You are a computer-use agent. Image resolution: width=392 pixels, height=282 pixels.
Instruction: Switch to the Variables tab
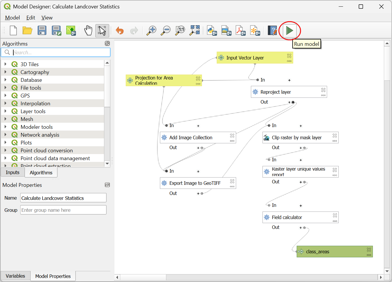15,276
